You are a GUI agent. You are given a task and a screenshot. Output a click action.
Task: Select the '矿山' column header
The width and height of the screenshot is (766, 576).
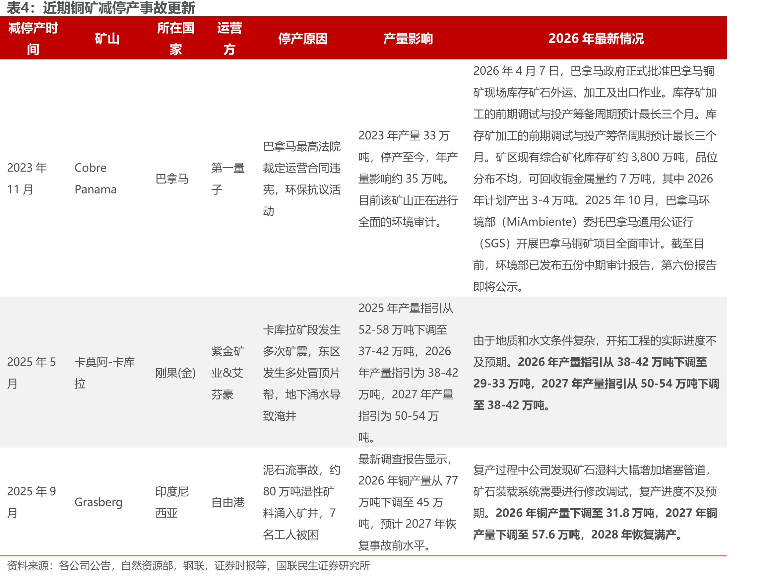pos(107,38)
